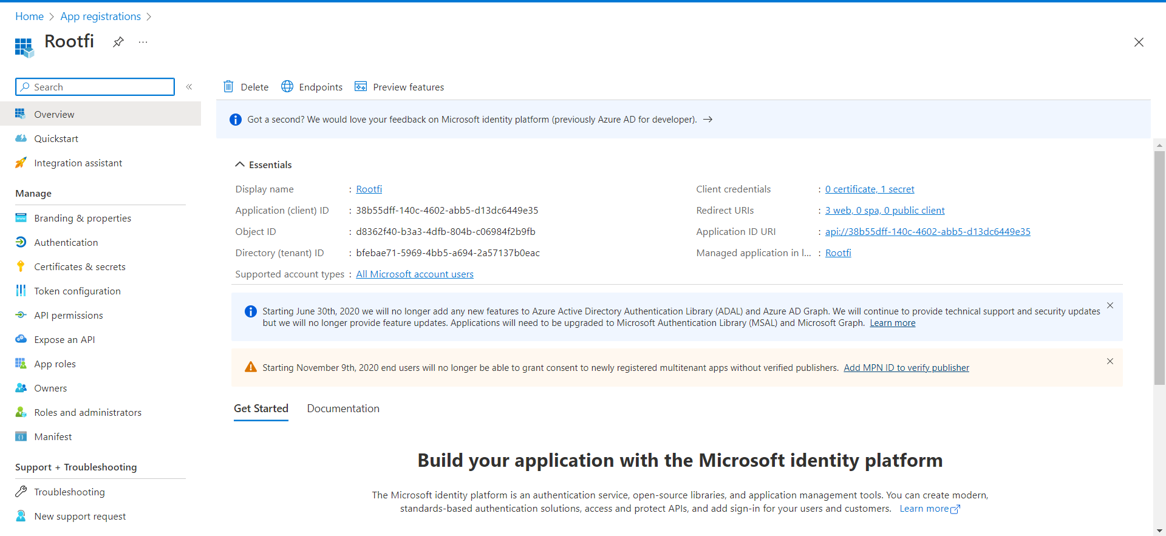Click the Rootfi app registration logo icon
The height and width of the screenshot is (536, 1166).
24,47
